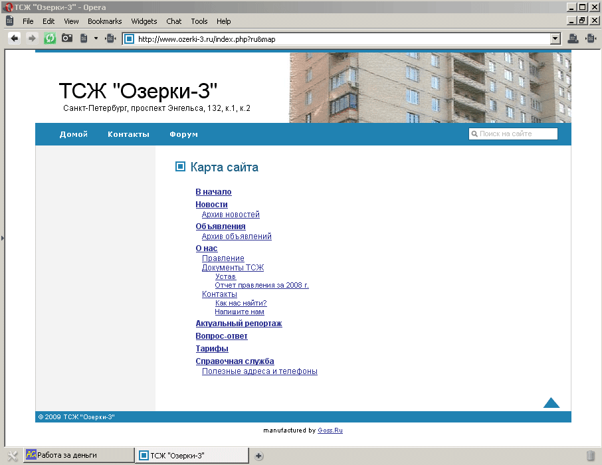
Task: Open the Edit menu
Action: (x=49, y=21)
